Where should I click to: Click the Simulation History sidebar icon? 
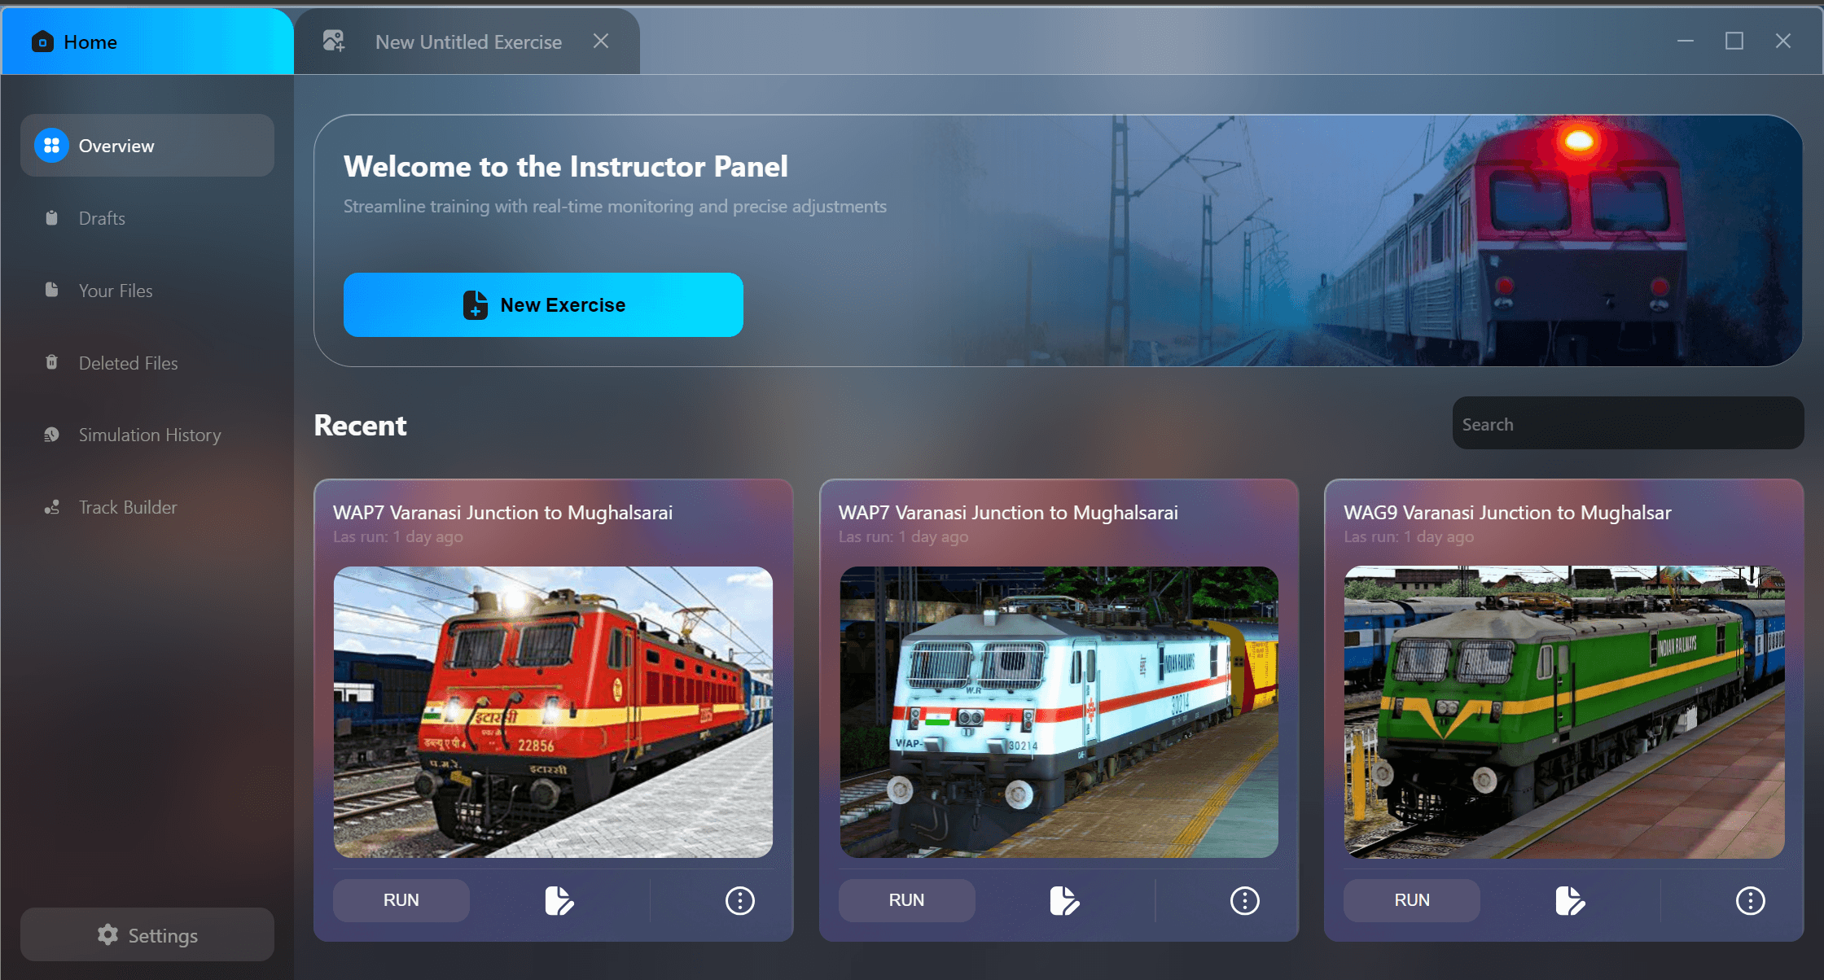click(52, 435)
